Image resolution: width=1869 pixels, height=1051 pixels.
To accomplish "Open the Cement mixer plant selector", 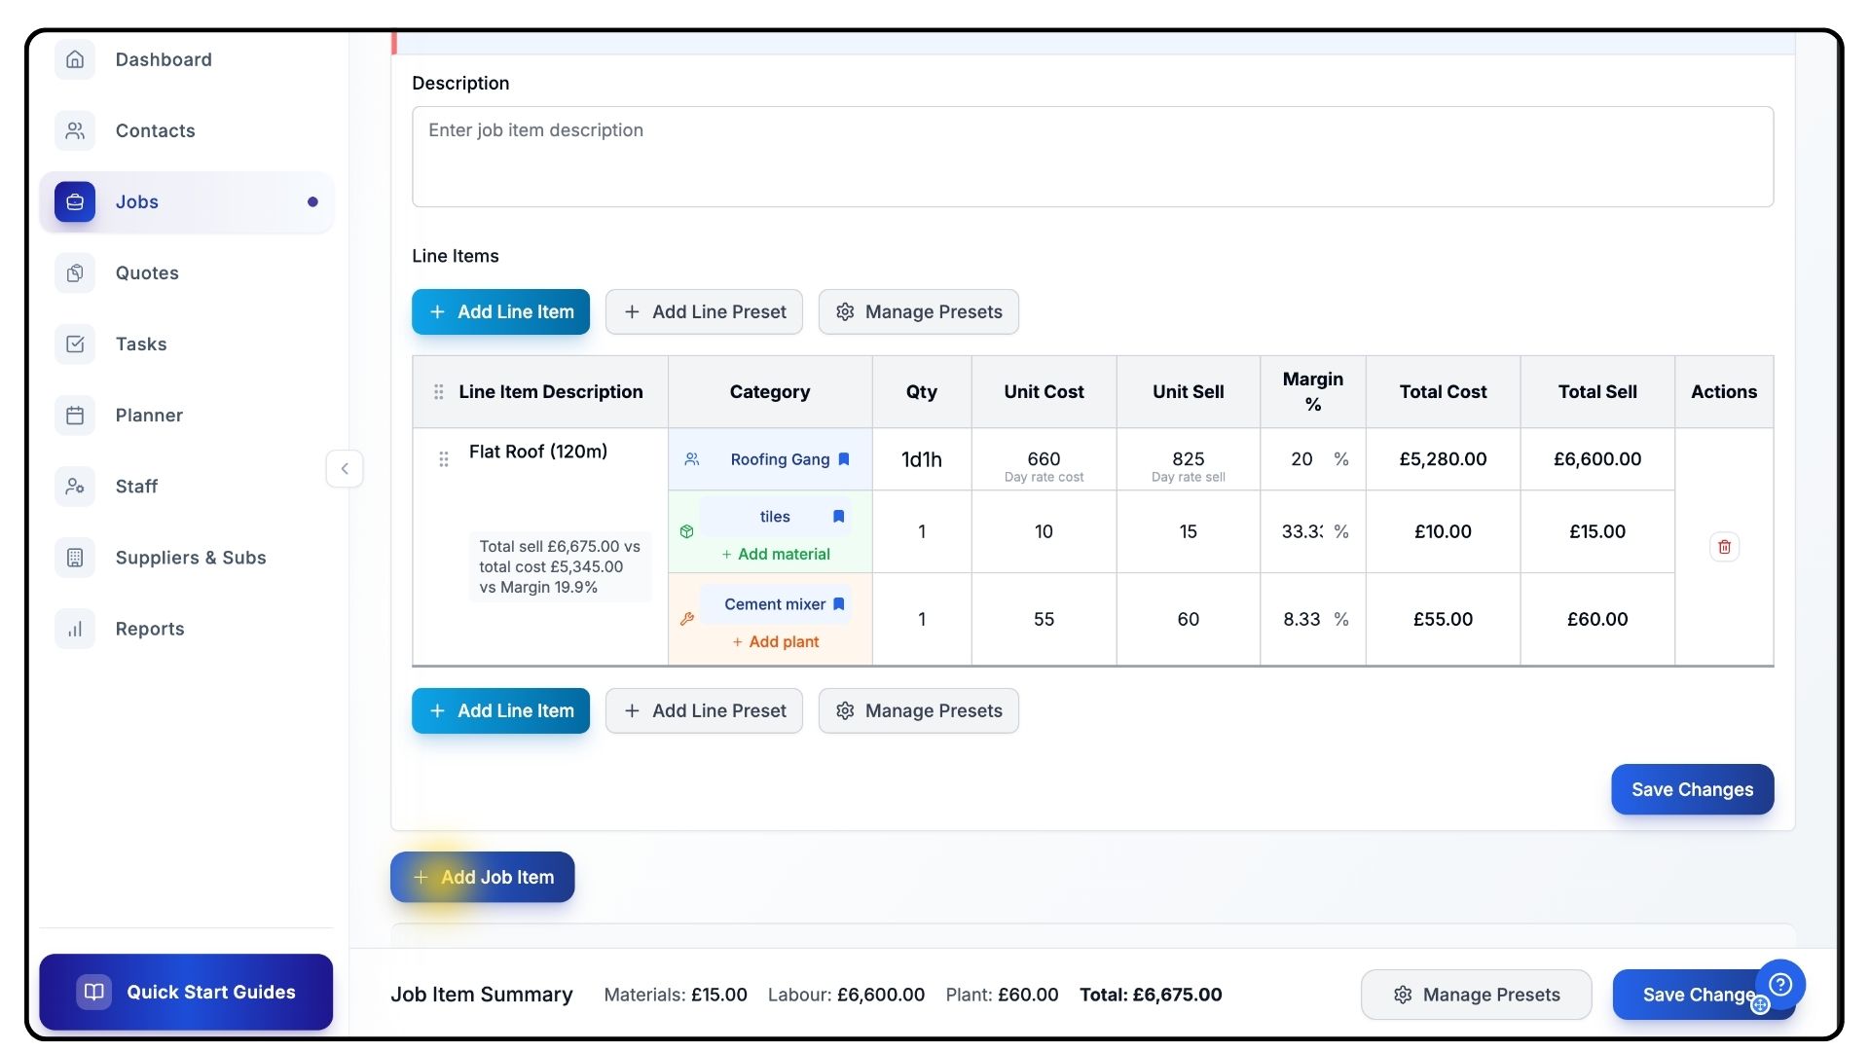I will [774, 604].
